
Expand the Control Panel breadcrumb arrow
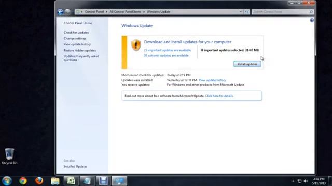tap(106, 12)
